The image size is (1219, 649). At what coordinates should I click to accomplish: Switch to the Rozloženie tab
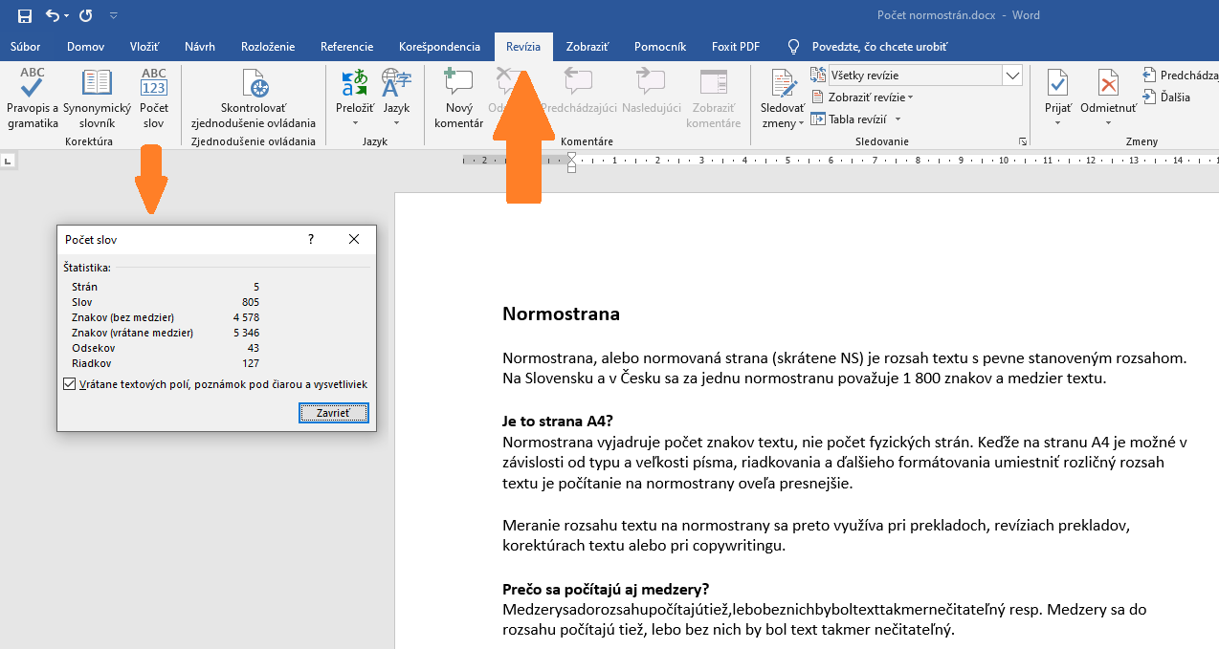268,47
